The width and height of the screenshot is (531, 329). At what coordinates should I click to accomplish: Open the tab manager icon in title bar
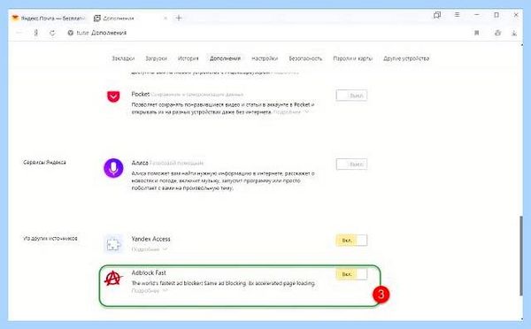pyautogui.click(x=437, y=15)
